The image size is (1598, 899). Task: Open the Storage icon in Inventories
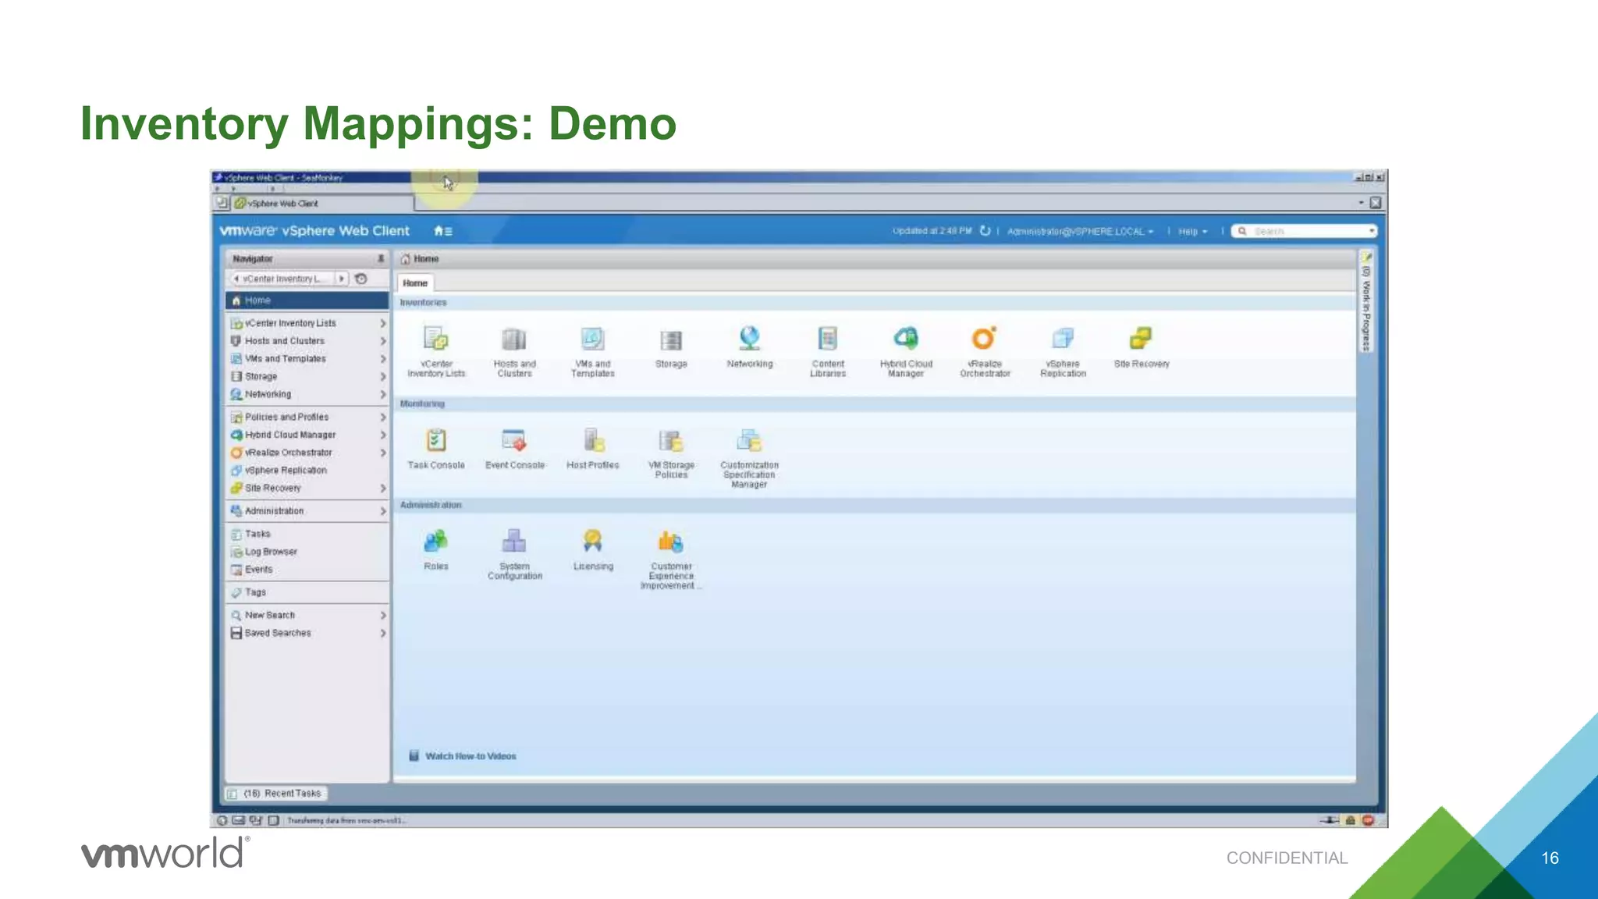point(671,340)
